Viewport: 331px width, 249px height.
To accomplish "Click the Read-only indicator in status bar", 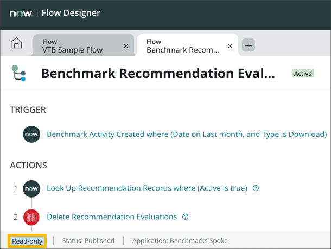I will pyautogui.click(x=27, y=241).
